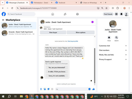Open the Windows notification center
Image resolution: width=132 pixels, height=99 pixels.
[128, 96]
